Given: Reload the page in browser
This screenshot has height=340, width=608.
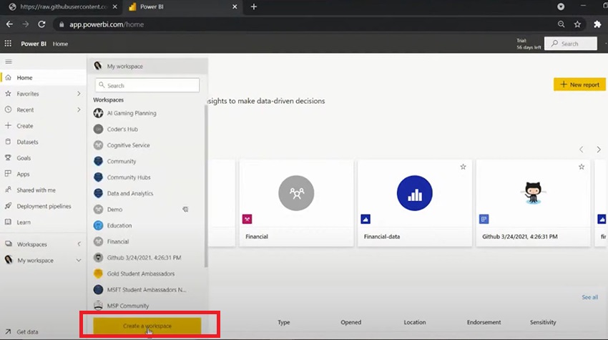Looking at the screenshot, I should pos(41,24).
